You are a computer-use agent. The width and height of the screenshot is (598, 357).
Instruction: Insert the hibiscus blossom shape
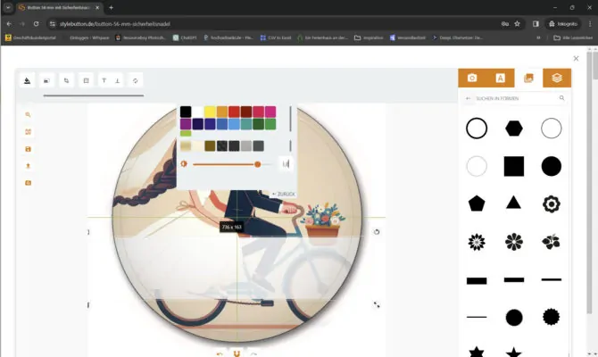tap(551, 242)
